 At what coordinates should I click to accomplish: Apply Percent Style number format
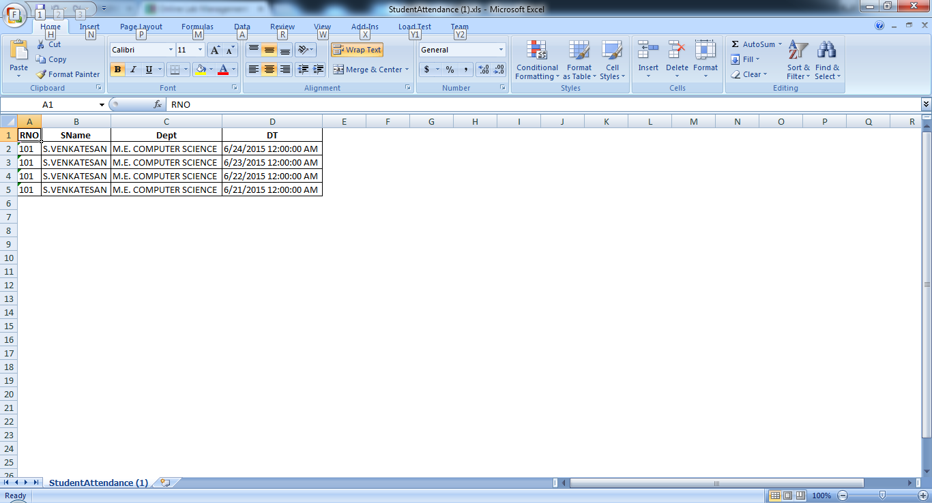(450, 70)
